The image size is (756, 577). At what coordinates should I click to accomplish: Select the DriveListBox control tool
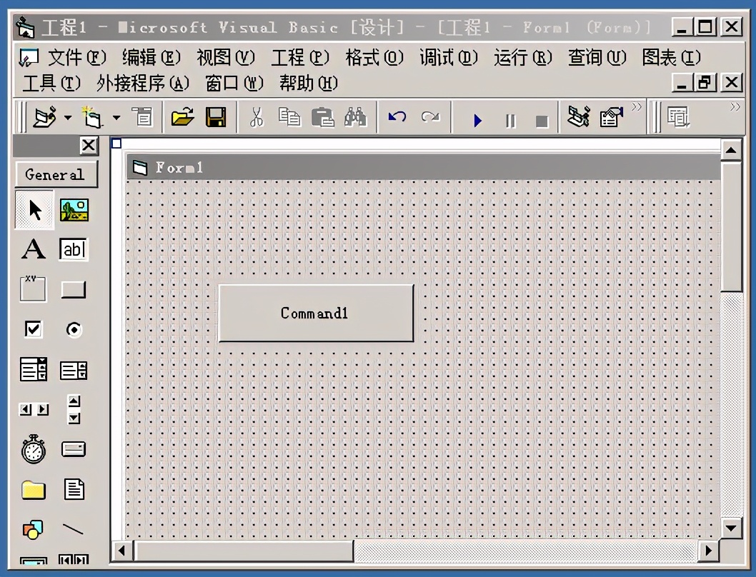click(74, 449)
